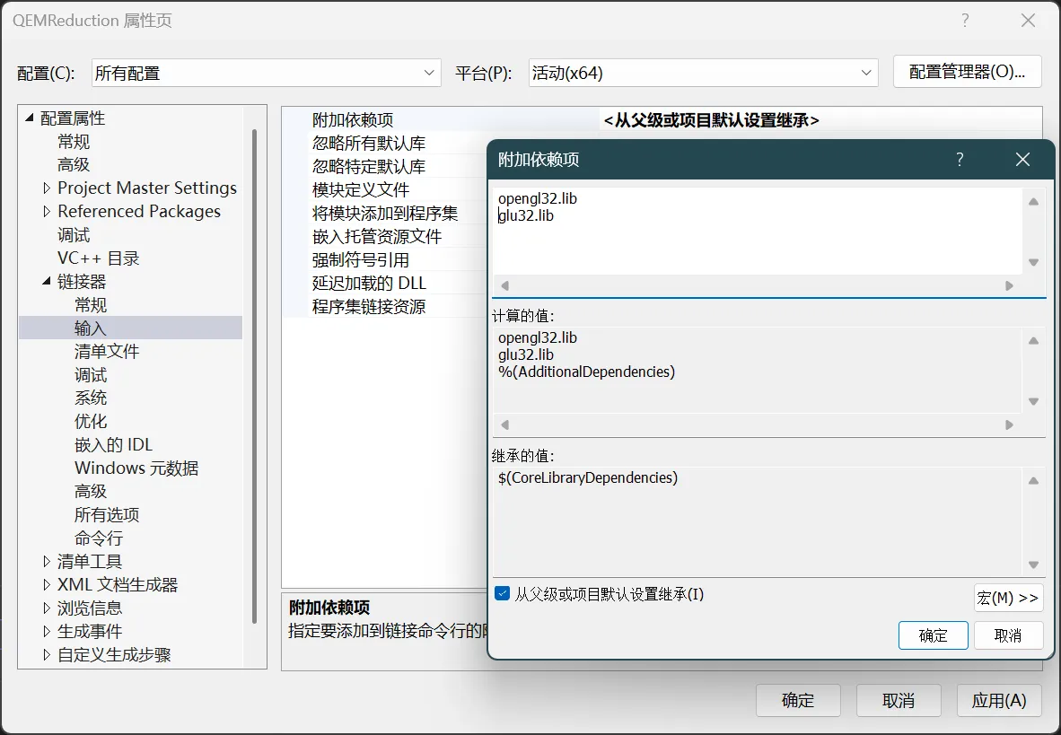
Task: Collapse the 链接器 tree node
Action: point(47,282)
